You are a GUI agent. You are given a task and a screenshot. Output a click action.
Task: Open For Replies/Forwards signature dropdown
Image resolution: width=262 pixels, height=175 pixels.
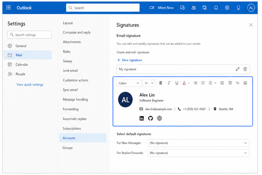pos(199,153)
